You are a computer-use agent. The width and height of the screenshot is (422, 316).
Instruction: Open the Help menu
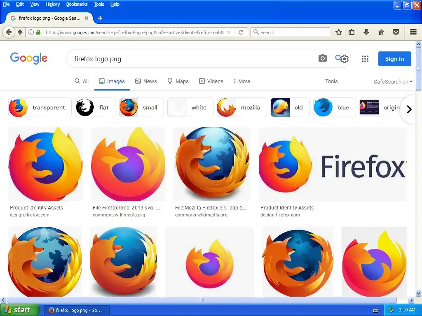[115, 4]
